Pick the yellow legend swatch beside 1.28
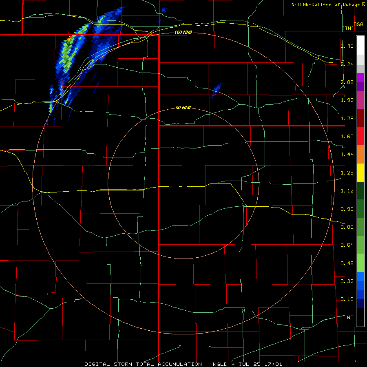 point(360,172)
